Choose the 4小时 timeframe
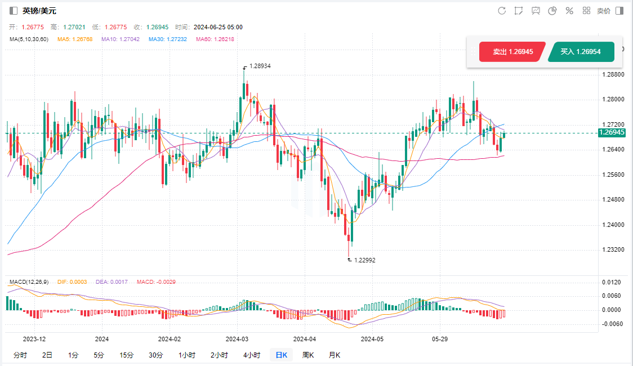633x366 pixels. click(x=252, y=355)
